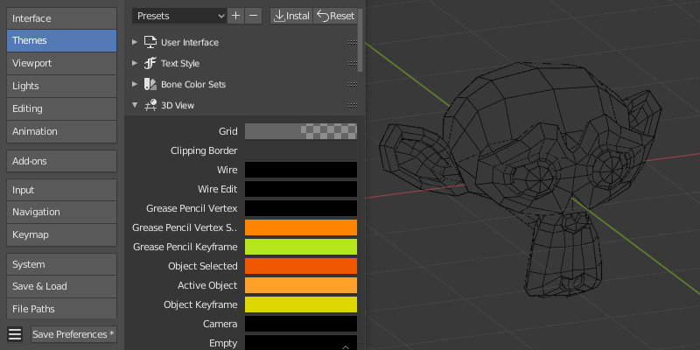Open Save & Load preferences
The height and width of the screenshot is (350, 700).
[x=61, y=286]
